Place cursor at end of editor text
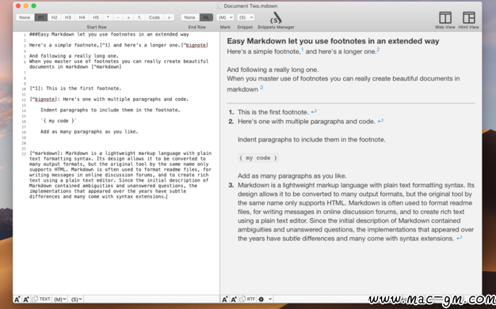The width and height of the screenshot is (496, 309). pyautogui.click(x=166, y=197)
